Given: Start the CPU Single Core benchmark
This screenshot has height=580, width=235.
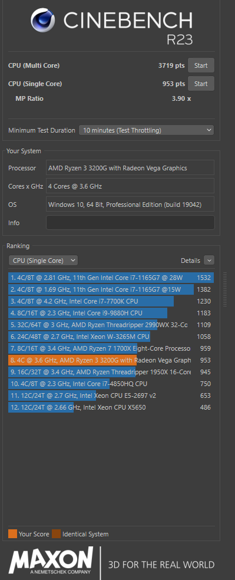Looking at the screenshot, I should point(201,84).
